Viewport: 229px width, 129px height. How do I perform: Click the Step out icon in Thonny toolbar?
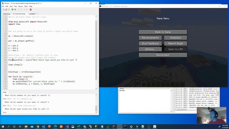coord(24,10)
